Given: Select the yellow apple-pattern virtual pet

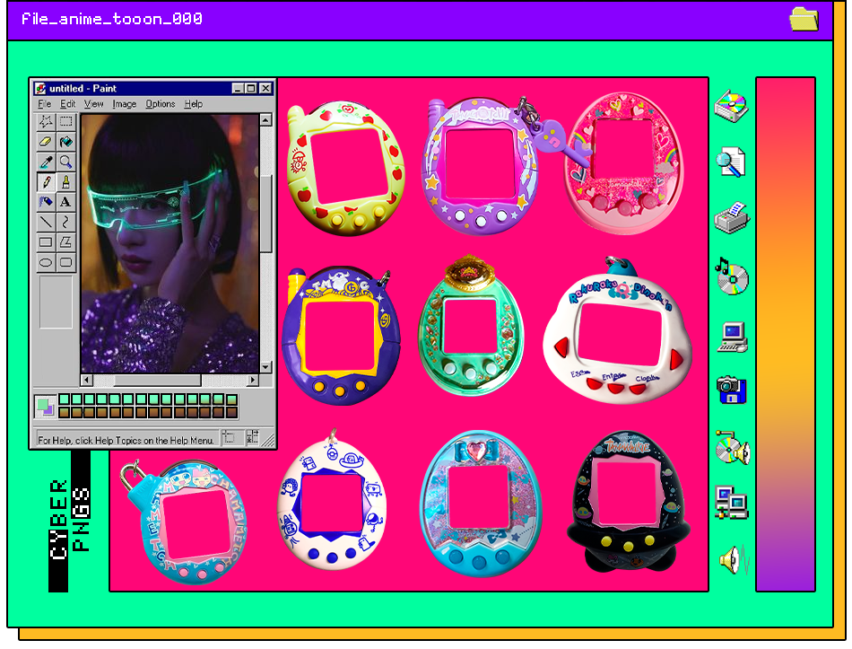Looking at the screenshot, I should pos(345,168).
